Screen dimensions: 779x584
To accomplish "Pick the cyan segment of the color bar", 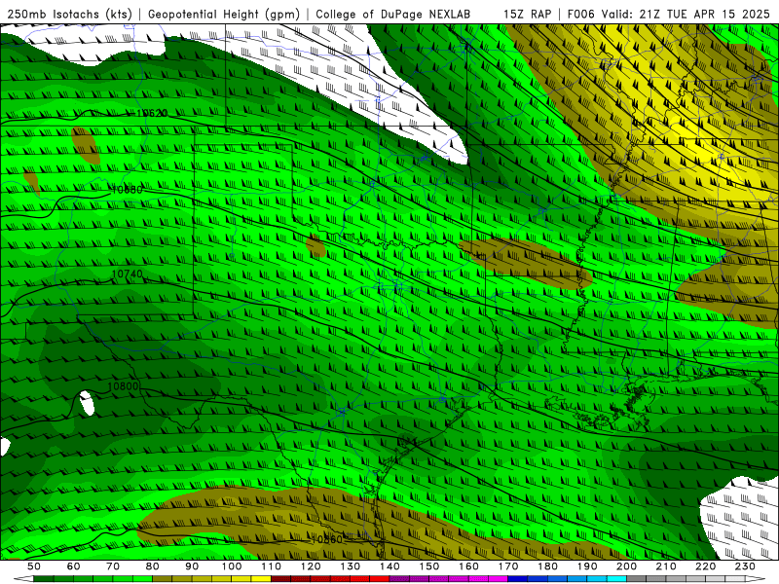I will 616,579.
